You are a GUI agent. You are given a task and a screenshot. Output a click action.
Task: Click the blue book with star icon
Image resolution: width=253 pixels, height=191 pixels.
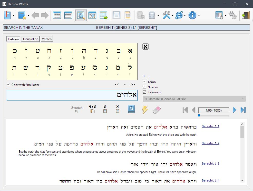click(22, 15)
